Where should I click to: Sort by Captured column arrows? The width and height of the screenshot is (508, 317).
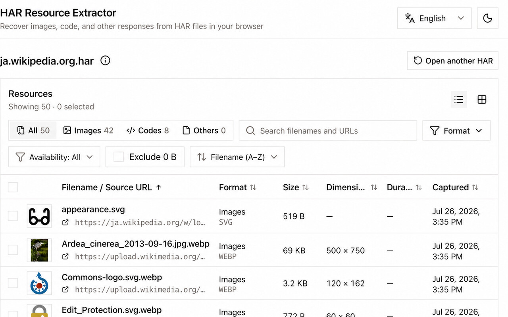(475, 187)
